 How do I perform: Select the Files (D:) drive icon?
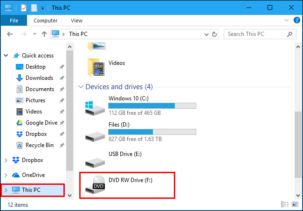pos(95,137)
